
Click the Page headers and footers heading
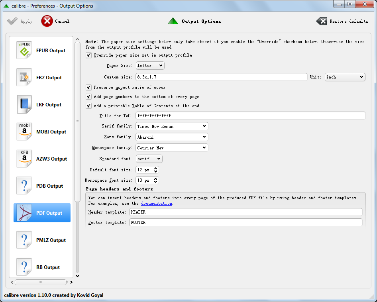[x=119, y=189]
